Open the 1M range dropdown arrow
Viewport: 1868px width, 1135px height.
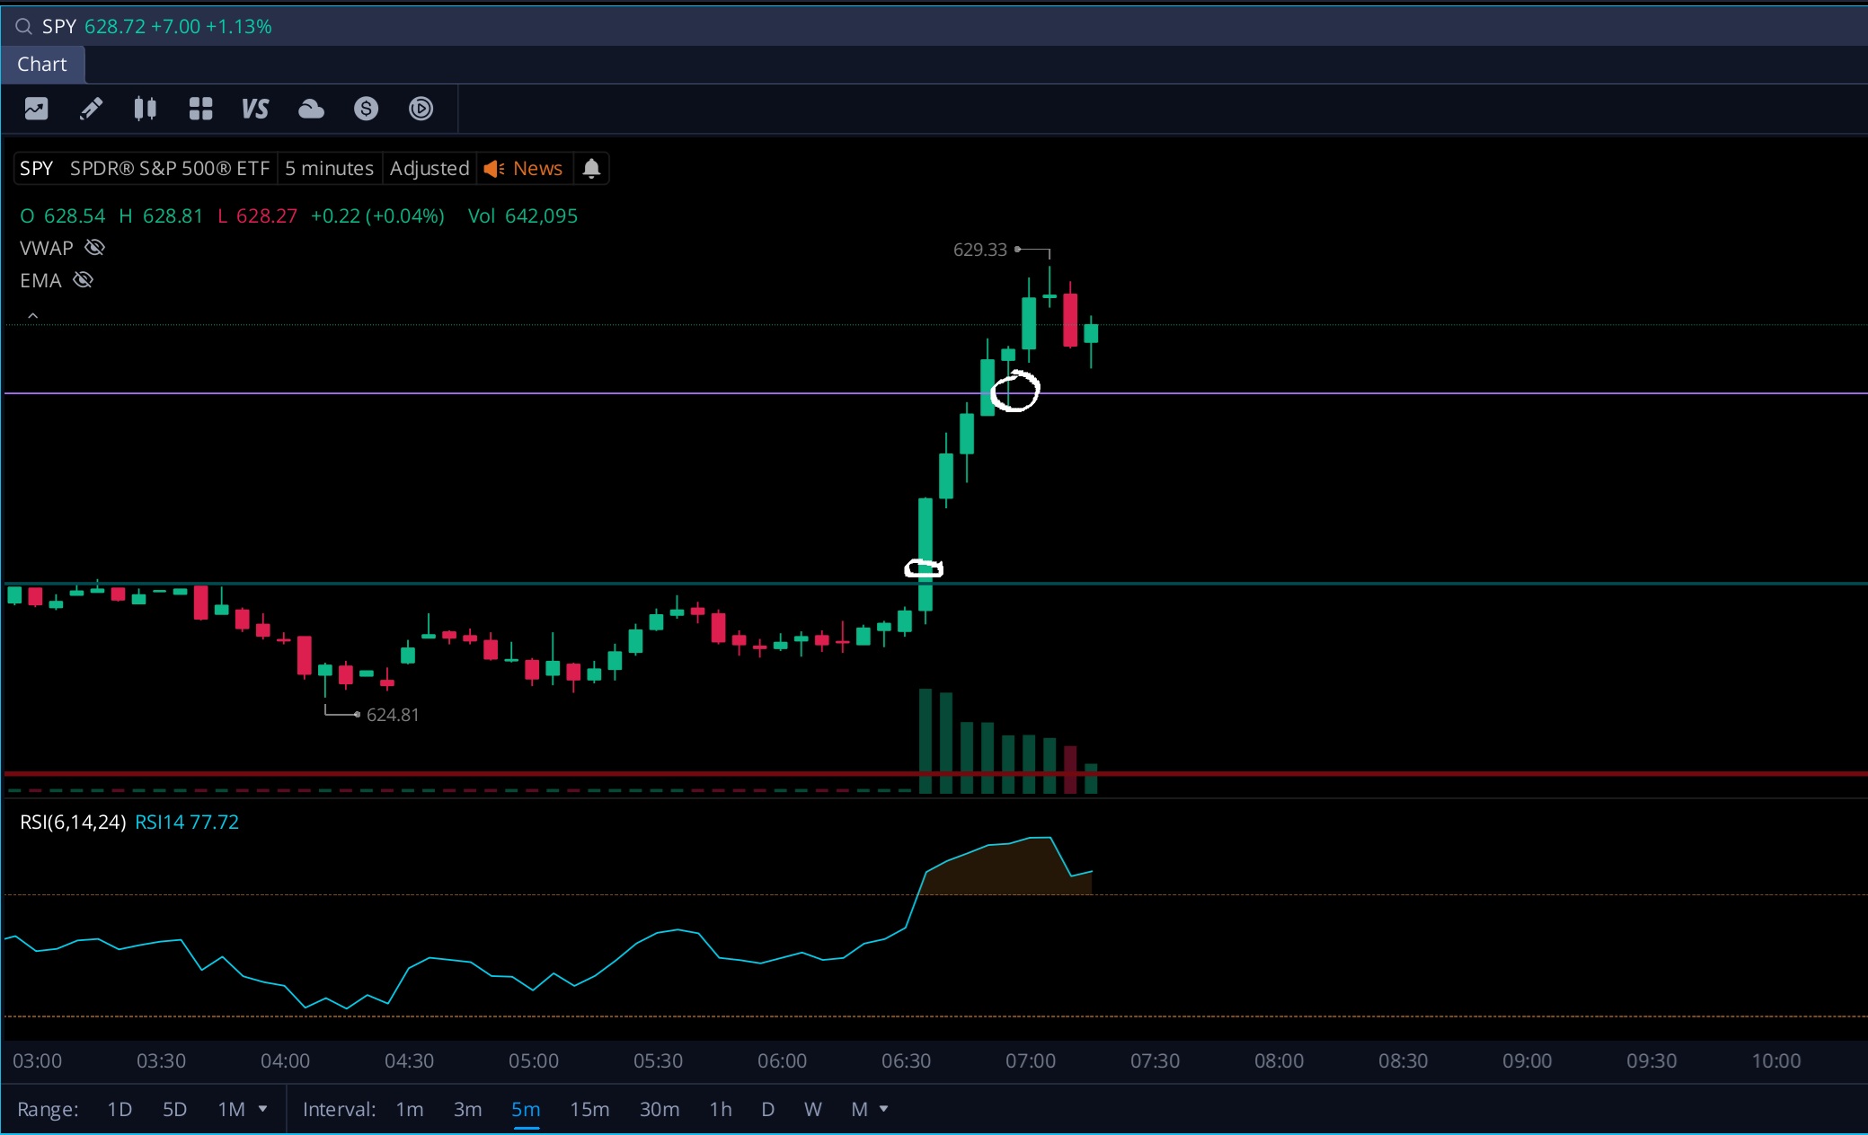point(263,1109)
